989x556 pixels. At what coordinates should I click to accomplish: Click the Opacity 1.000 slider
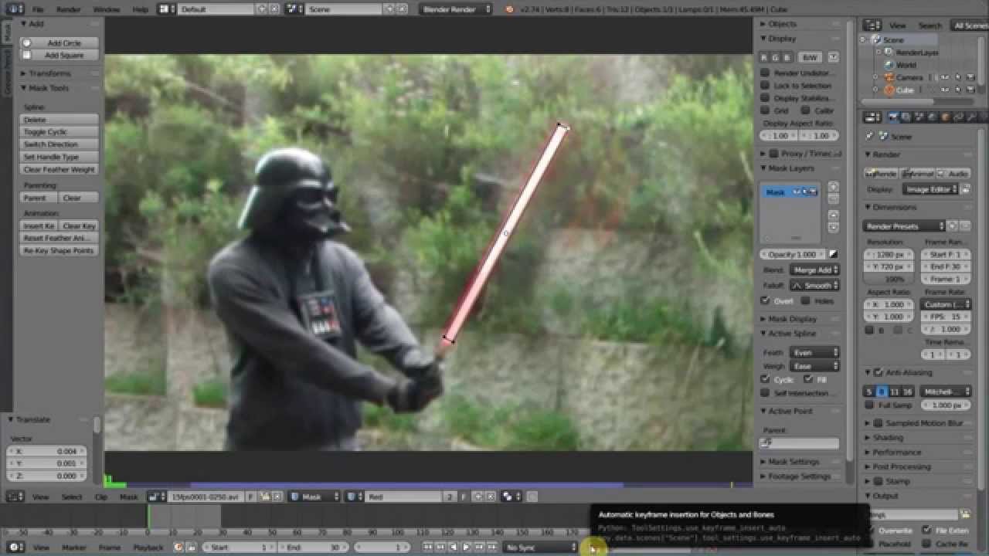[793, 254]
